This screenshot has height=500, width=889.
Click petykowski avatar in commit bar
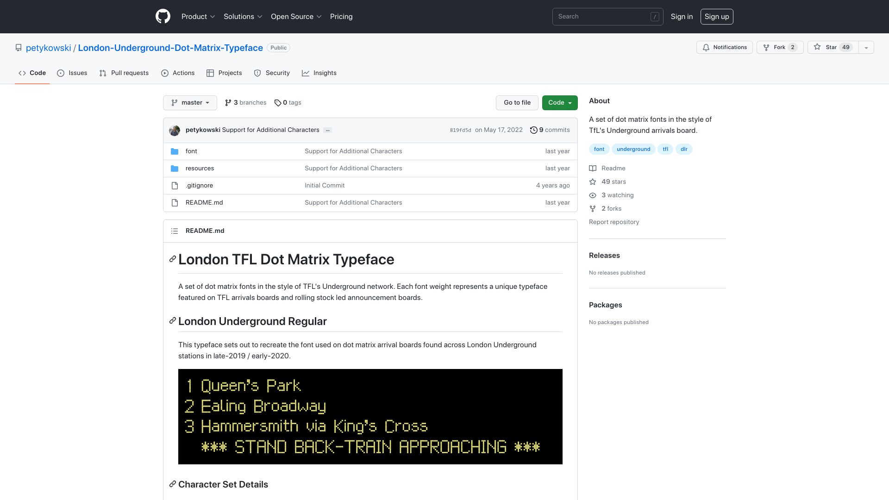pyautogui.click(x=175, y=131)
